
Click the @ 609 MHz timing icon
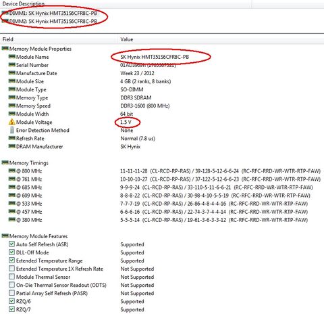click(12, 195)
